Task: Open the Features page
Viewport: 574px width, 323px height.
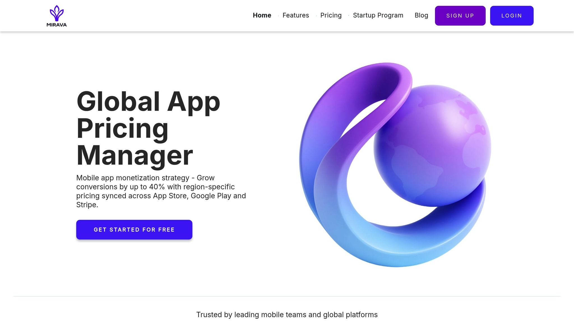Action: tap(295, 15)
